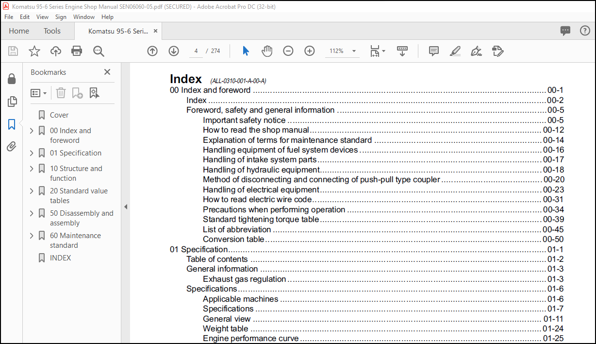Add a new bookmark icon
The image size is (596, 344).
(77, 93)
